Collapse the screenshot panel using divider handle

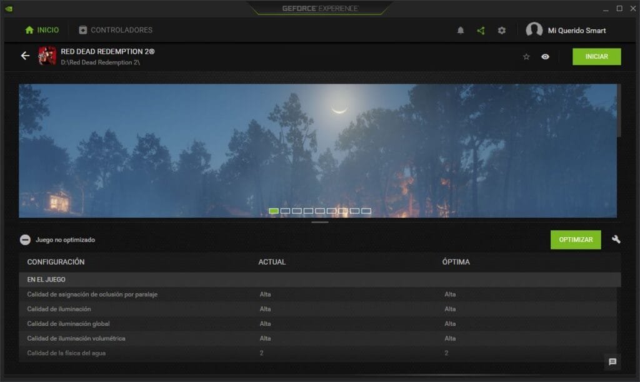click(319, 222)
